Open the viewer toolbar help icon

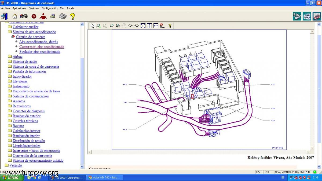170,26
